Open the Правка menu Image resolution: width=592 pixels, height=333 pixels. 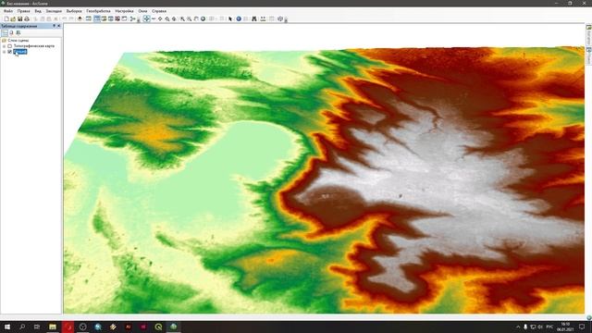[x=23, y=11]
